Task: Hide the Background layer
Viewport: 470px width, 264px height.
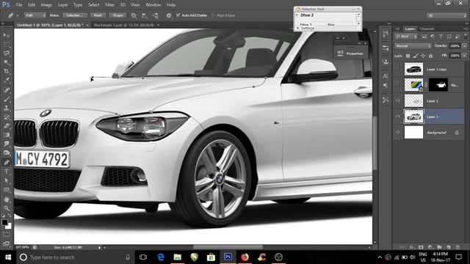Action: click(398, 132)
